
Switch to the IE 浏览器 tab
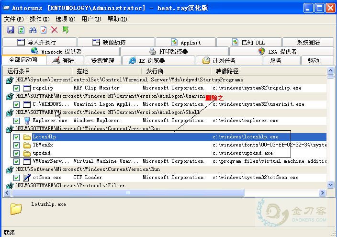[x=158, y=61]
